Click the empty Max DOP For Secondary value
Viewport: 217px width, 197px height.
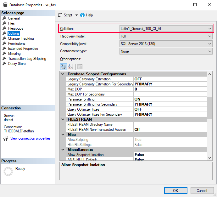[x=170, y=94]
